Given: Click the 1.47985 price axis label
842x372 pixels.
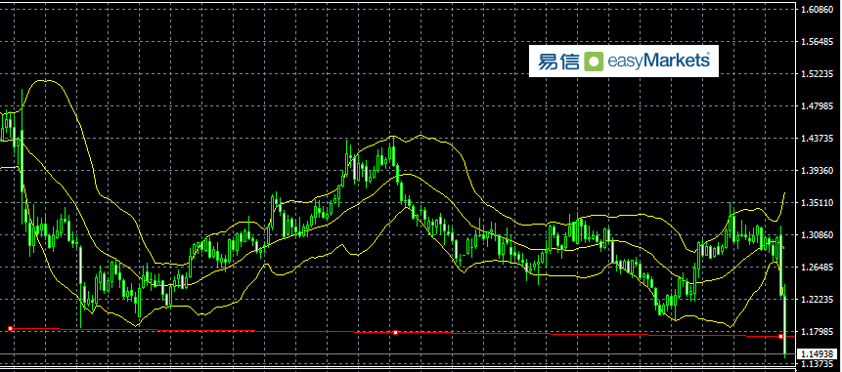Looking at the screenshot, I should click(x=817, y=106).
